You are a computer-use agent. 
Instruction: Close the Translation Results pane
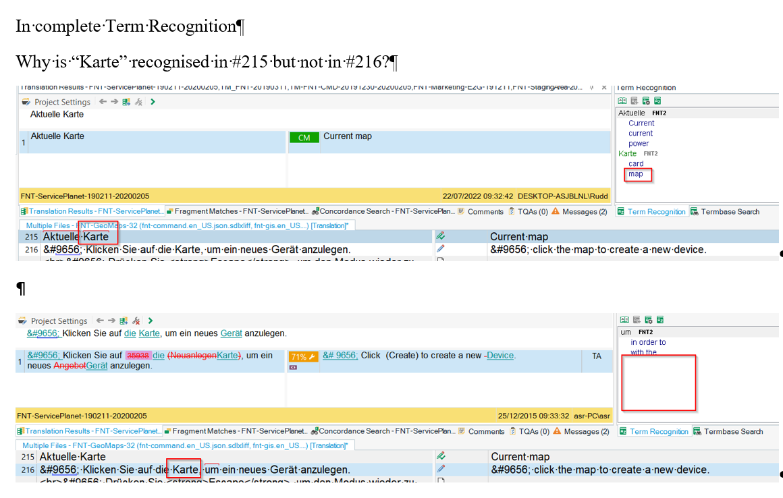(x=604, y=87)
